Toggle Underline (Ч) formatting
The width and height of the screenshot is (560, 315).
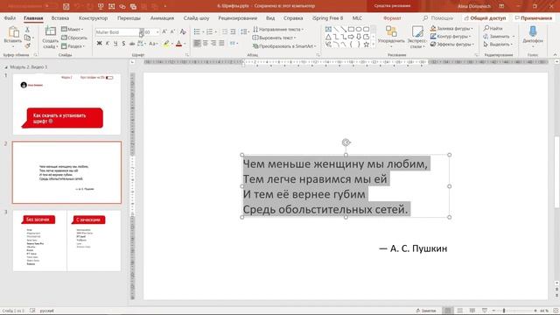115,43
